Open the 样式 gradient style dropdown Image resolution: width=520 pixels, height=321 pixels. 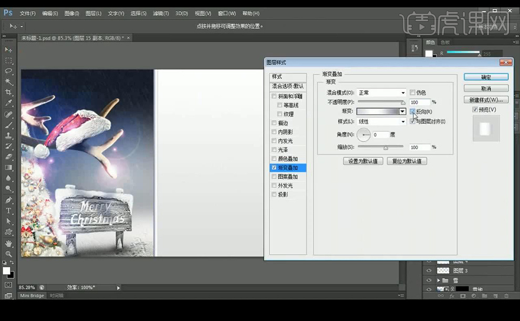click(381, 121)
